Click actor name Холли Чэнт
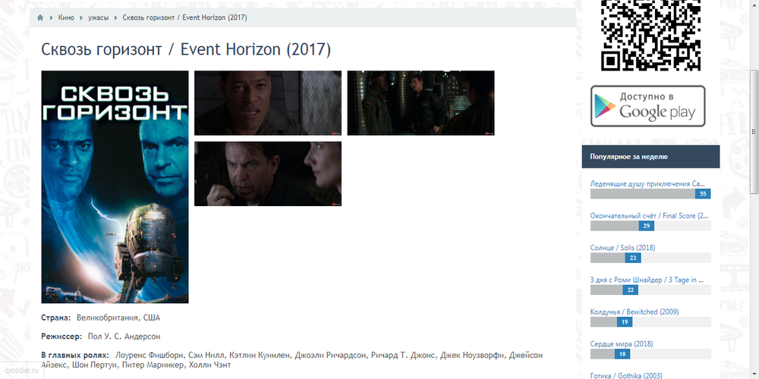759x379 pixels. coord(209,365)
